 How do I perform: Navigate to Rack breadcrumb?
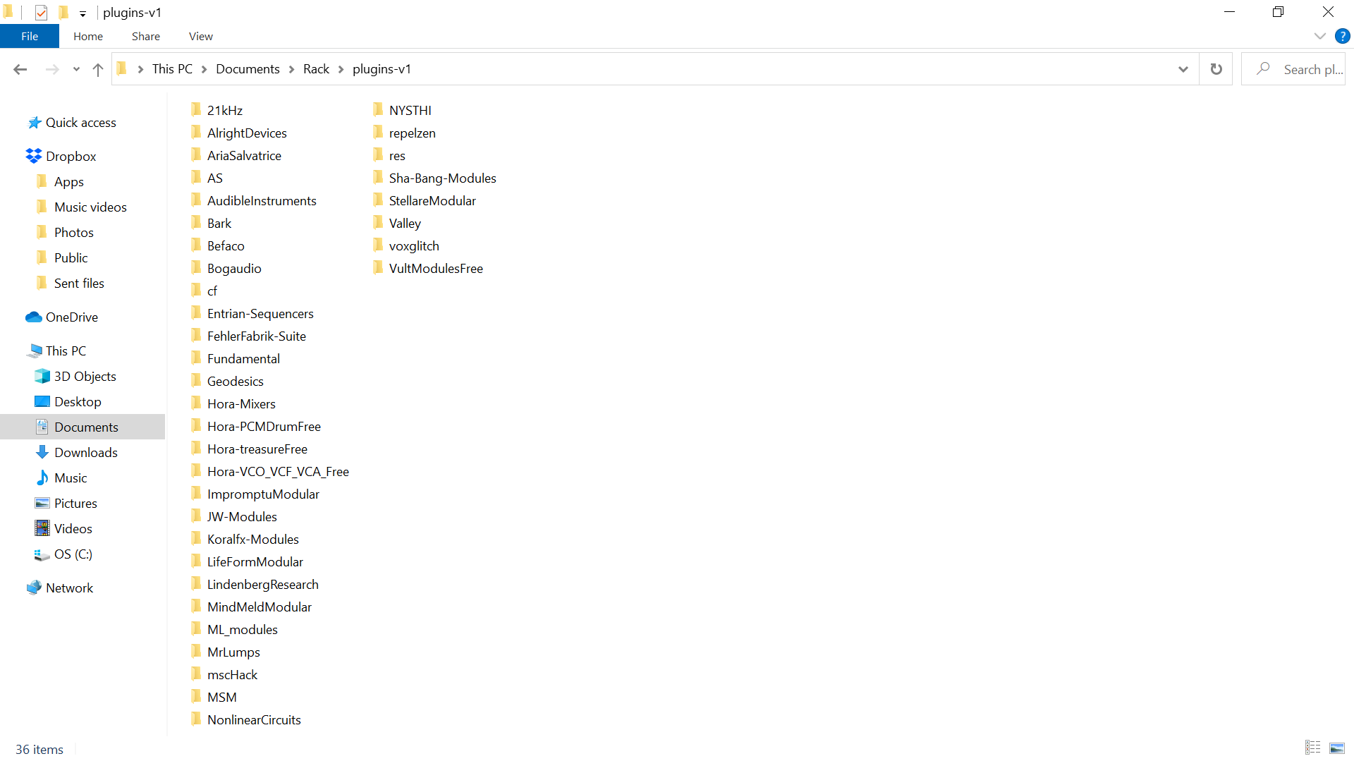coord(316,69)
